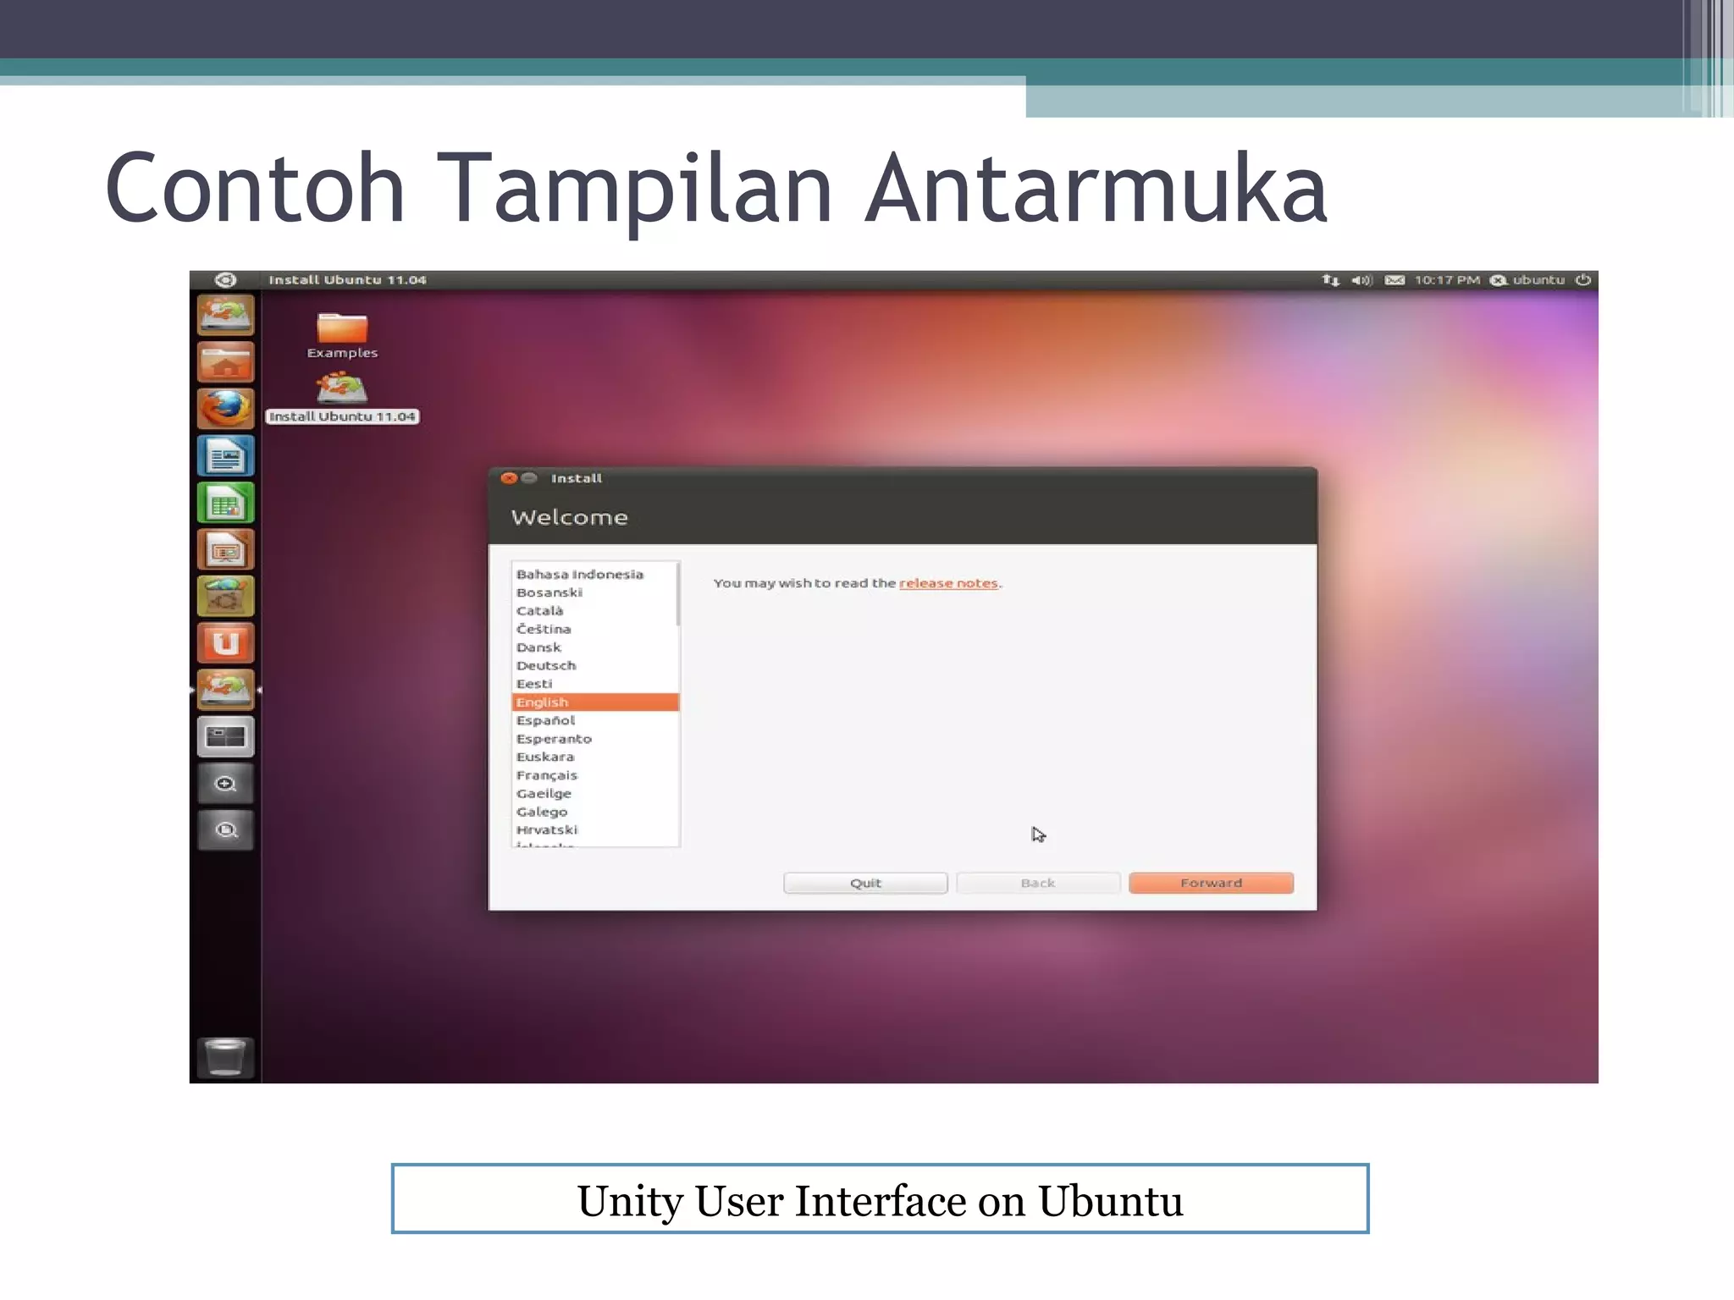Open the Files lens magnifier icon
The width and height of the screenshot is (1734, 1300).
[225, 830]
